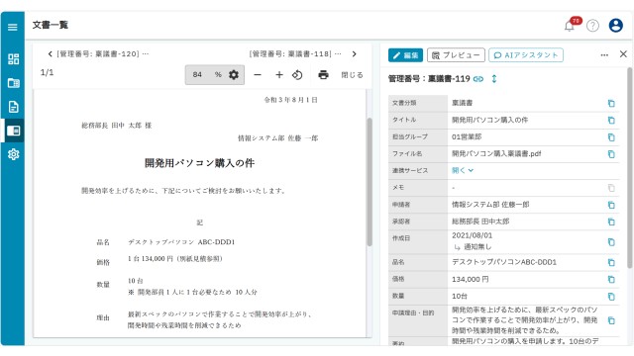The height and width of the screenshot is (356, 634).
Task: Copy the 作成日 value
Action: [611, 242]
